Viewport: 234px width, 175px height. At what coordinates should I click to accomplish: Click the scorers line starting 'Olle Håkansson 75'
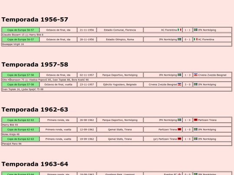tap(117, 80)
